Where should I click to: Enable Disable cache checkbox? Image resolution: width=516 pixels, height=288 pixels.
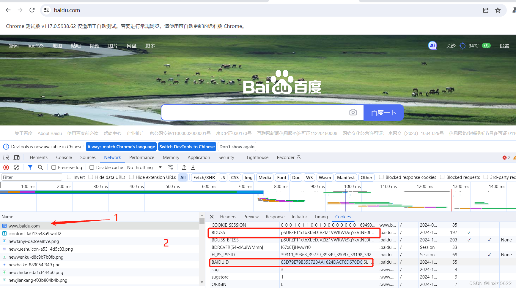tap(92, 167)
